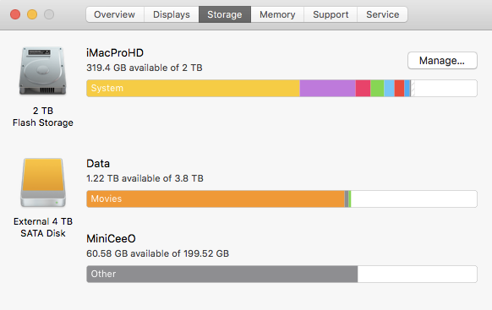Click '1.22 TB available of 3.8 TB' text
This screenshot has height=310, width=492.
click(x=145, y=178)
